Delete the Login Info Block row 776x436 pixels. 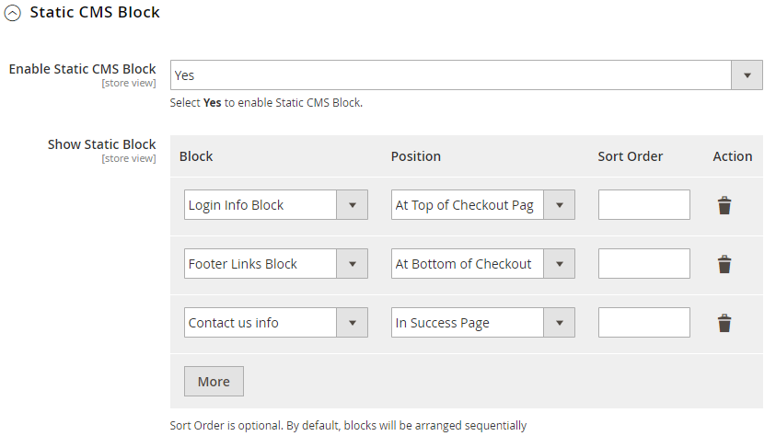(724, 205)
